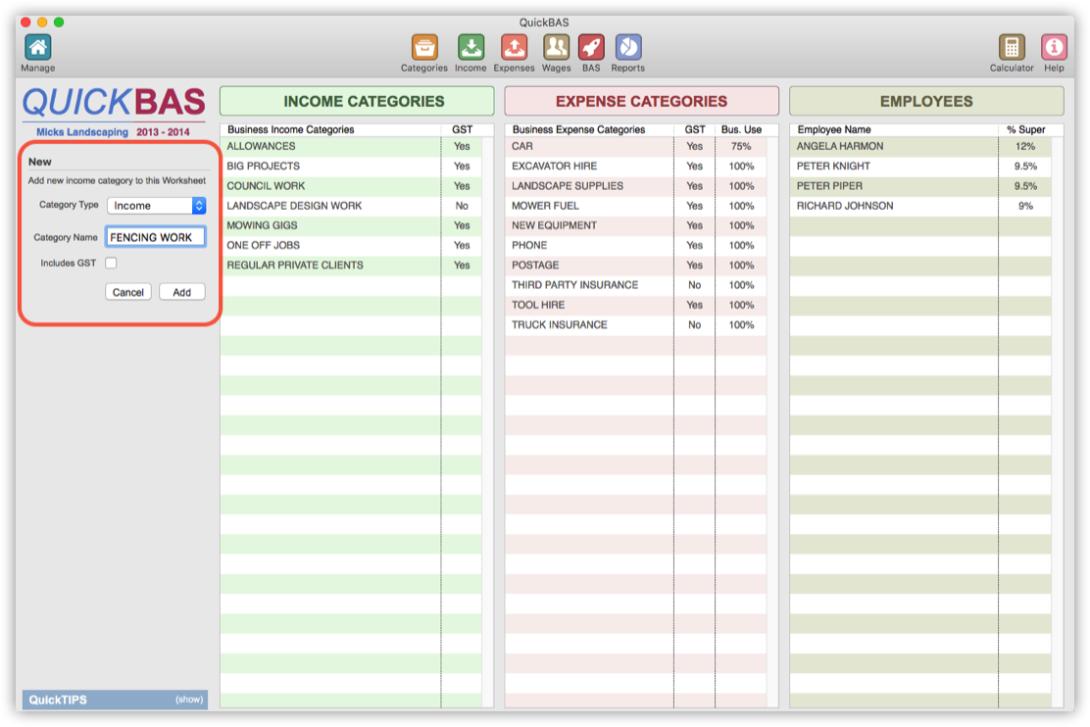Cancel the new category form
Screen dimensions: 1090x727
[x=127, y=291]
